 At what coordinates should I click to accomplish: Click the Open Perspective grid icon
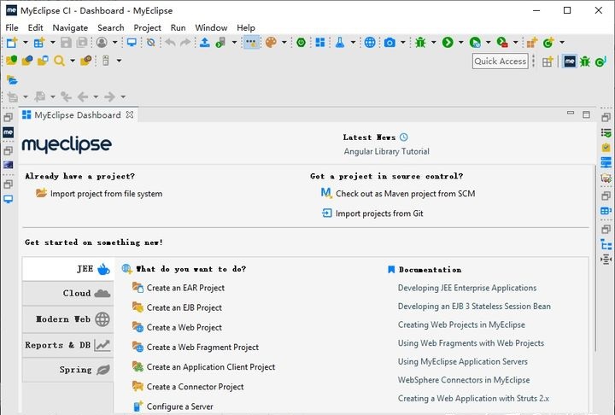coord(548,61)
